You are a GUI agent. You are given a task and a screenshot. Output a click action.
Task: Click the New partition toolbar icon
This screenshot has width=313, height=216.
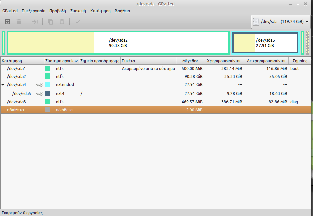point(7,22)
